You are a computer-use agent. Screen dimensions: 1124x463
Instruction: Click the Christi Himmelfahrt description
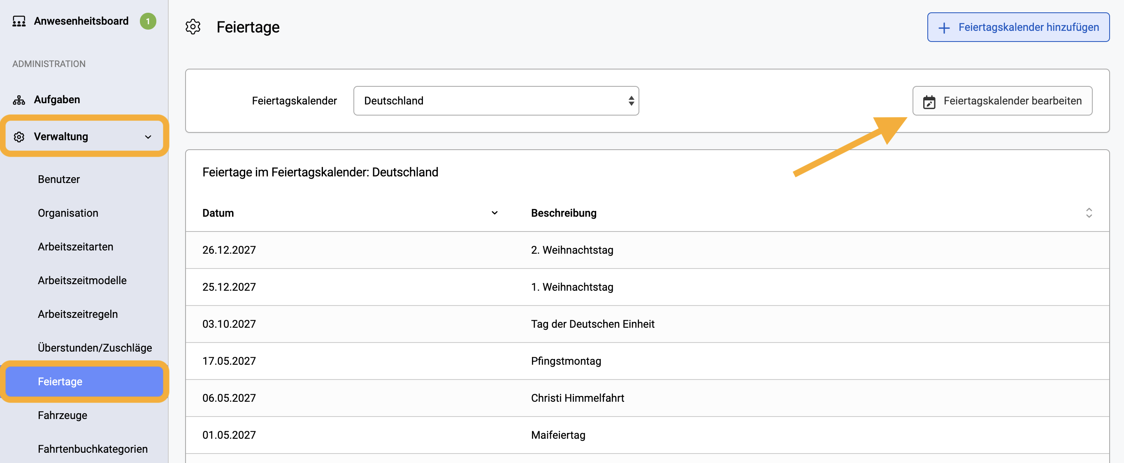pos(577,398)
